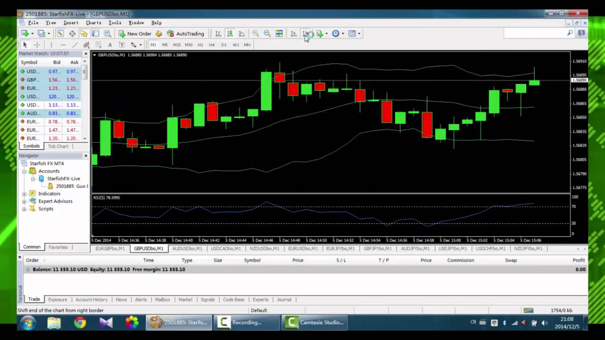Close the Navigator panel
The height and width of the screenshot is (340, 605).
click(x=86, y=155)
